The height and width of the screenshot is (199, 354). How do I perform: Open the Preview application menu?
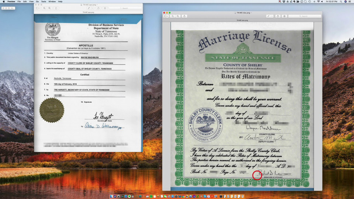tap(11, 1)
